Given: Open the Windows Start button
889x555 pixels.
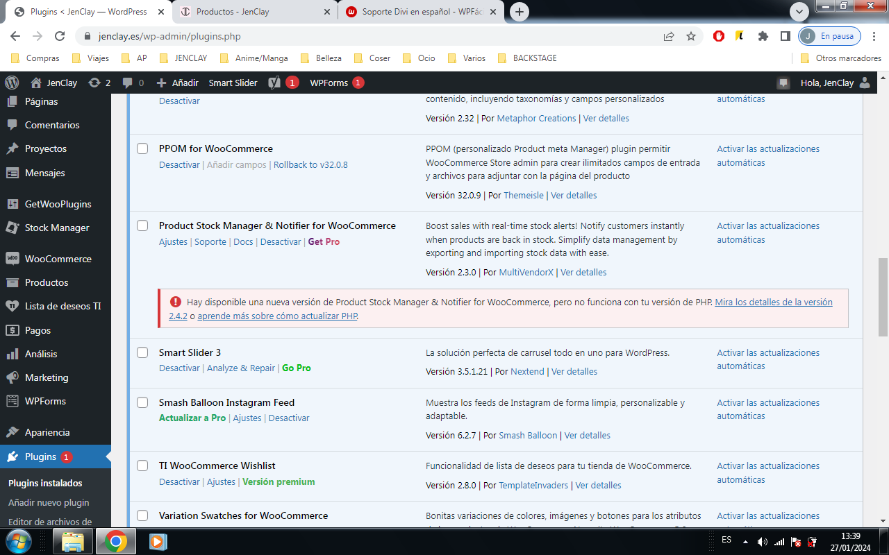Looking at the screenshot, I should click(x=19, y=540).
